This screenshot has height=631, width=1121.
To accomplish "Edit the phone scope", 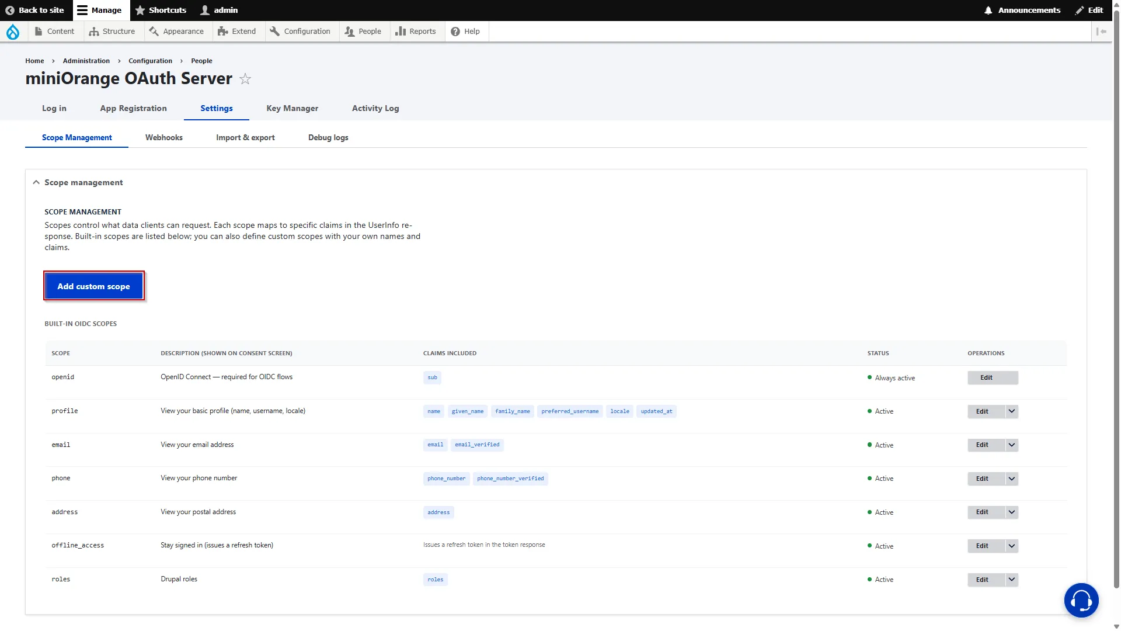I will click(x=986, y=479).
